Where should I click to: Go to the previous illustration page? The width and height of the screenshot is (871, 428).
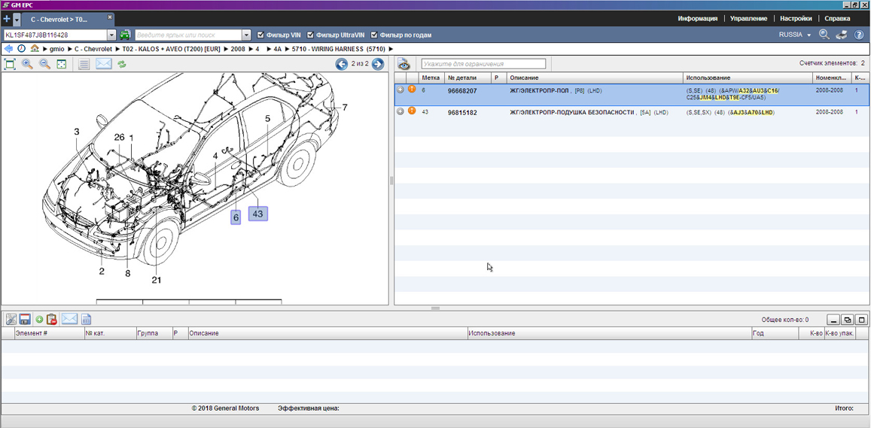(x=342, y=64)
